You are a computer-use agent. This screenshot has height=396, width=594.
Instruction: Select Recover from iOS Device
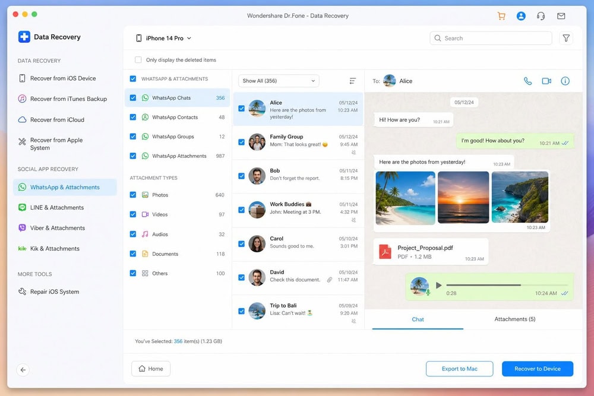tap(64, 78)
